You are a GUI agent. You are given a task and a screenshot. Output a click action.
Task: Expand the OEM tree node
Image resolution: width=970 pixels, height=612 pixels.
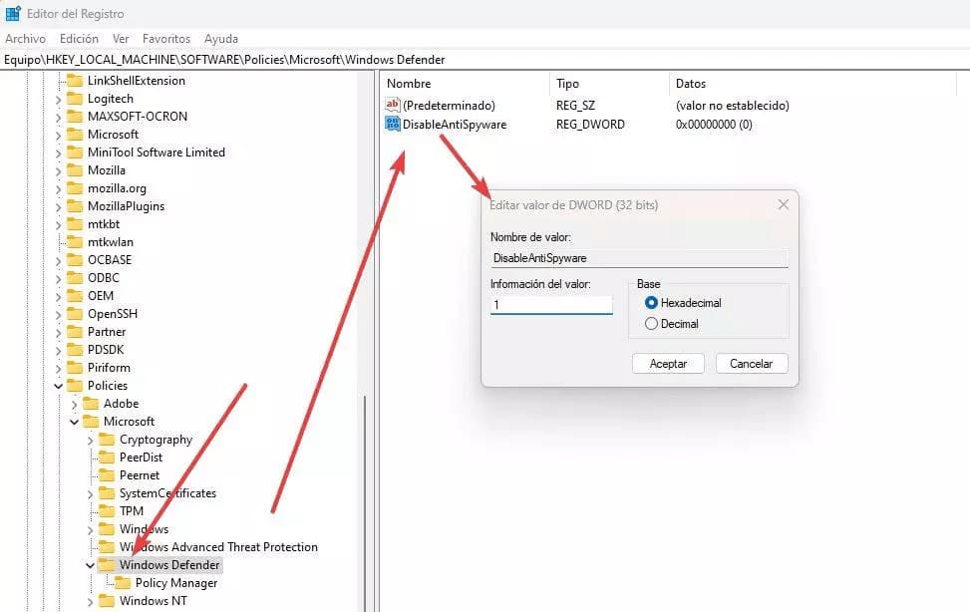[58, 296]
